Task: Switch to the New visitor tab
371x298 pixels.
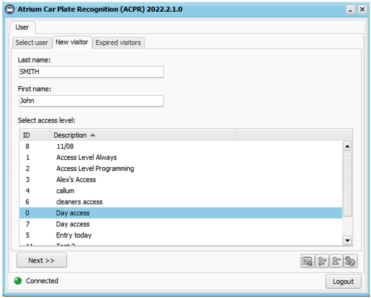Action: [x=72, y=42]
